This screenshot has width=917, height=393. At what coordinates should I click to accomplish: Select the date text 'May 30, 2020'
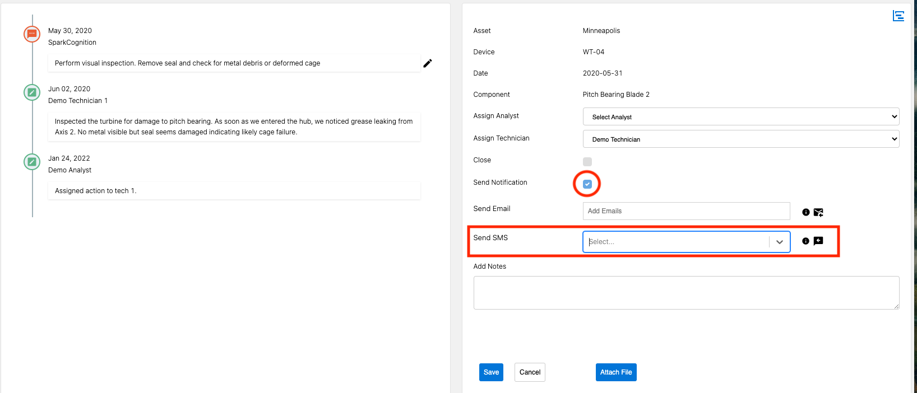click(70, 31)
